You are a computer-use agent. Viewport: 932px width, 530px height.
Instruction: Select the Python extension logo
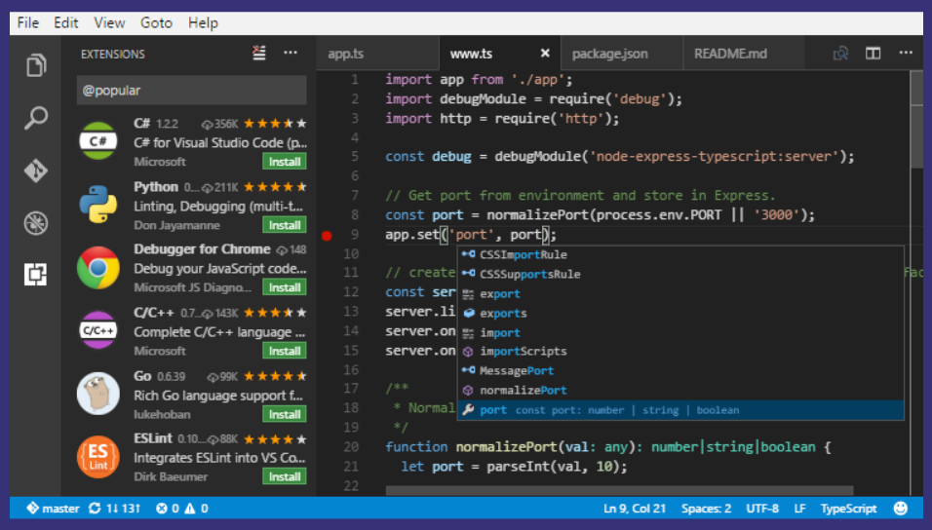pyautogui.click(x=98, y=204)
